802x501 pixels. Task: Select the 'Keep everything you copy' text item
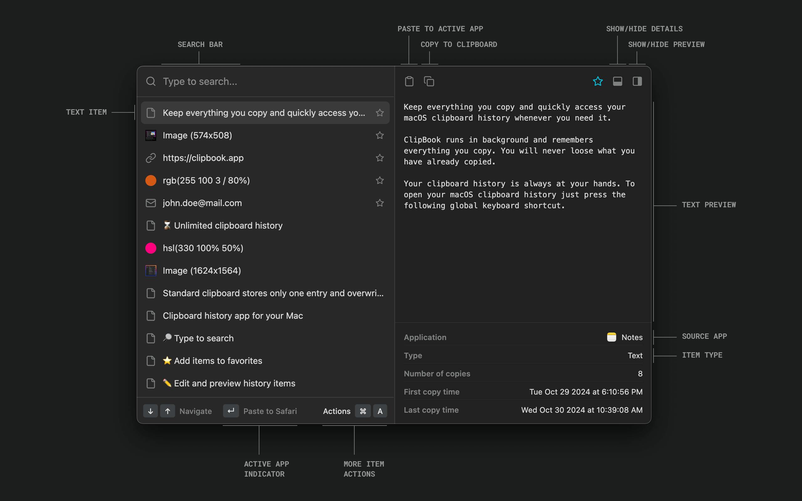pos(265,113)
